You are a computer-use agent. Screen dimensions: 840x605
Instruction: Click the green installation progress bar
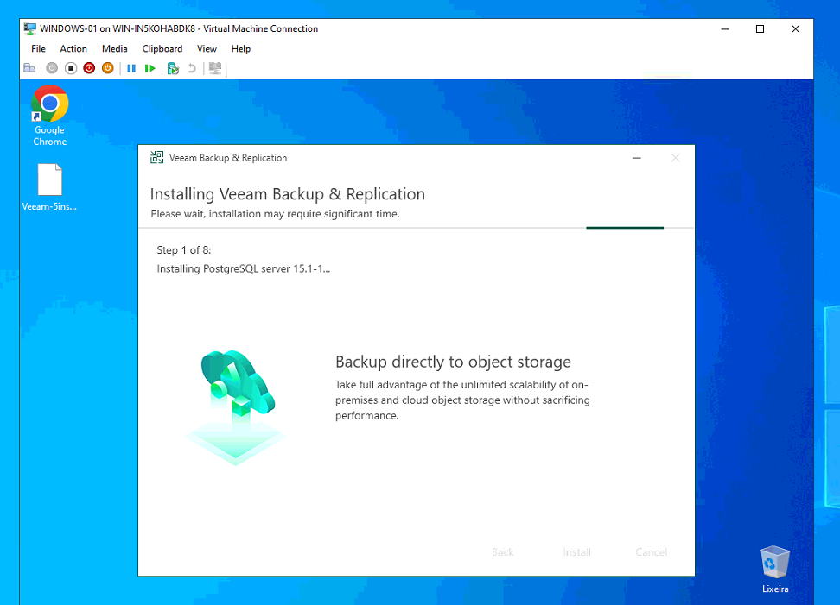[x=625, y=228]
